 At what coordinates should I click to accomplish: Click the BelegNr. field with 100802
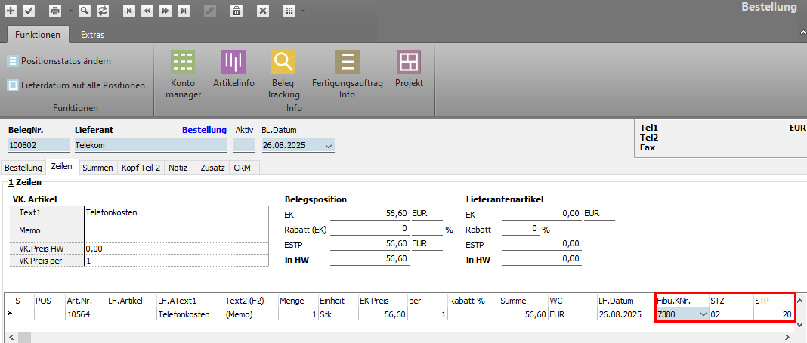click(39, 146)
